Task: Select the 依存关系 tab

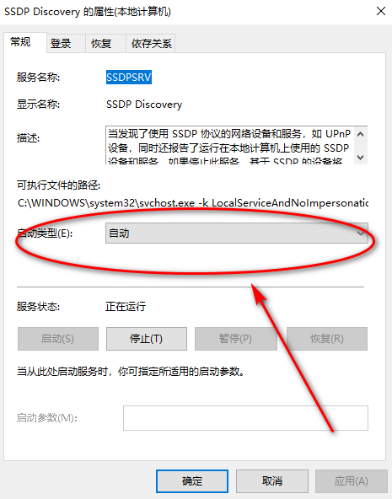Action: (151, 44)
